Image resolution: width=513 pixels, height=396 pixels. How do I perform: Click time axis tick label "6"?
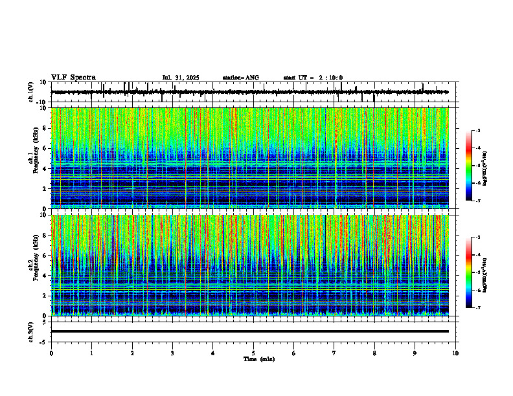pos(294,353)
